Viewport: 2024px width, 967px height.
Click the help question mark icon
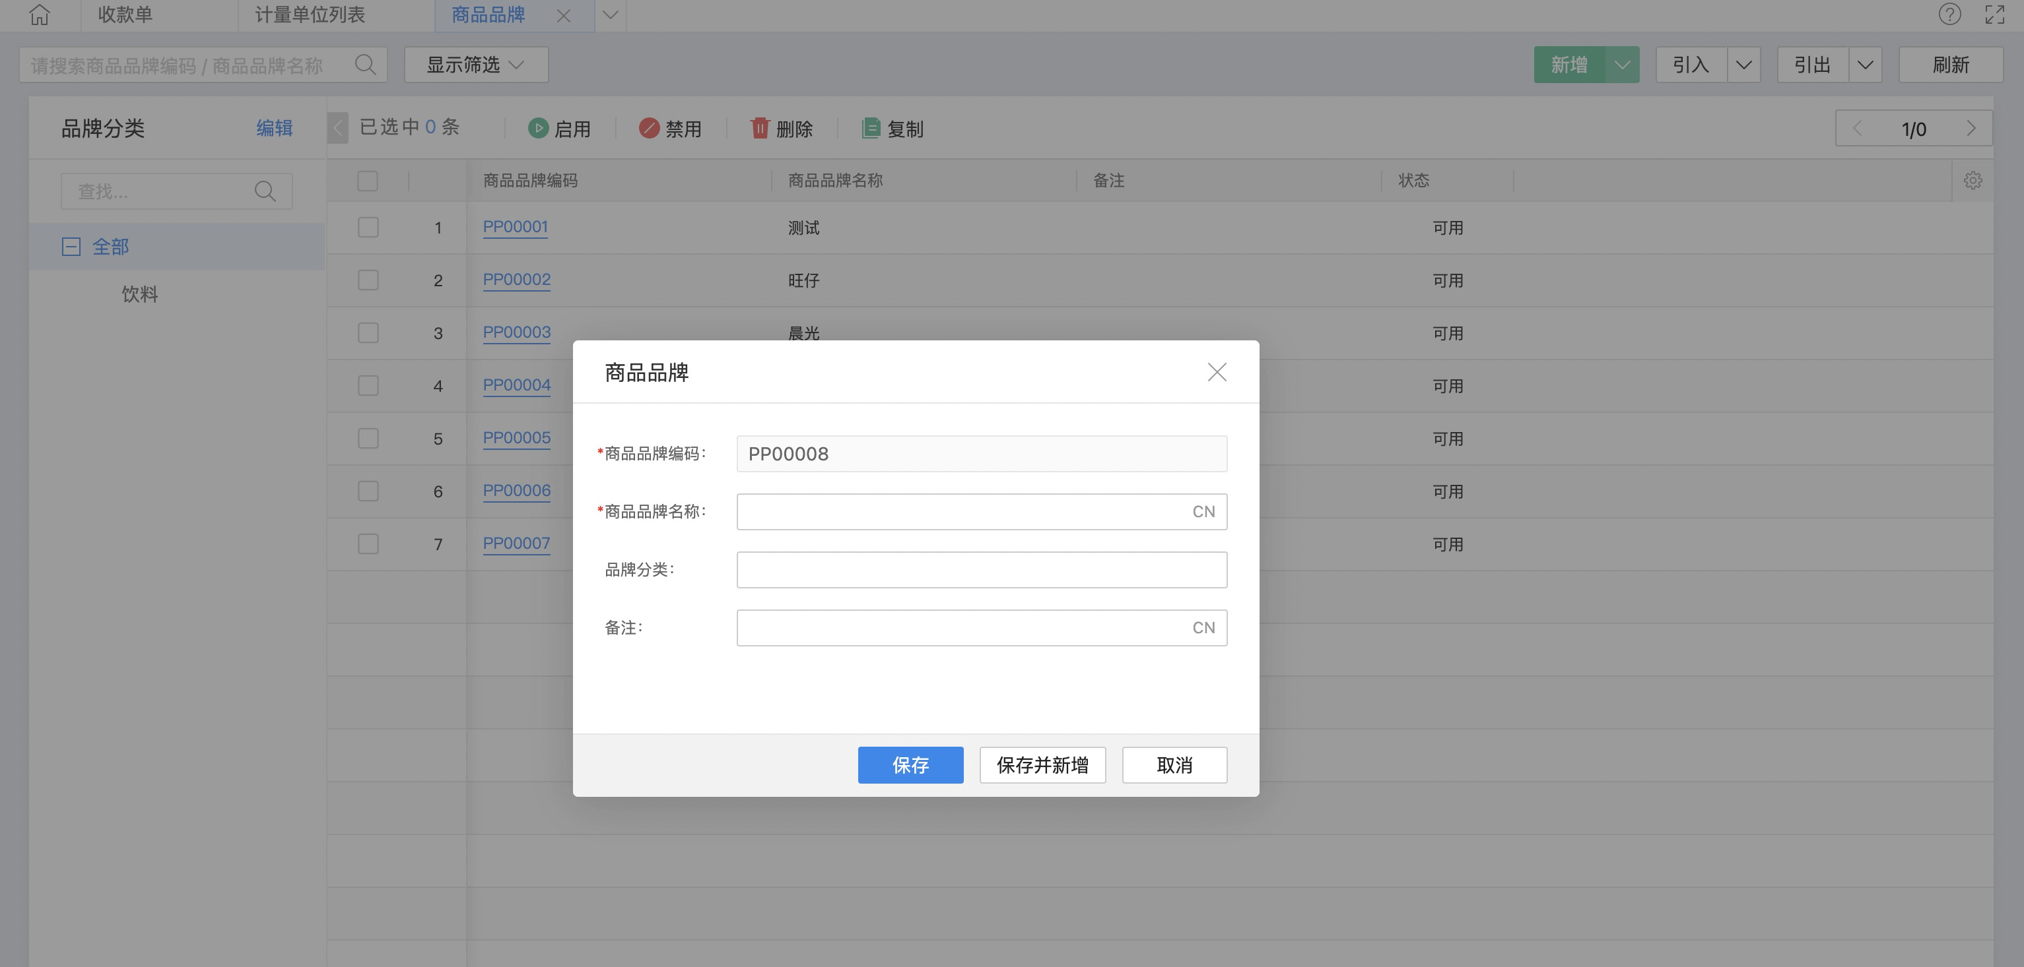tap(1949, 14)
